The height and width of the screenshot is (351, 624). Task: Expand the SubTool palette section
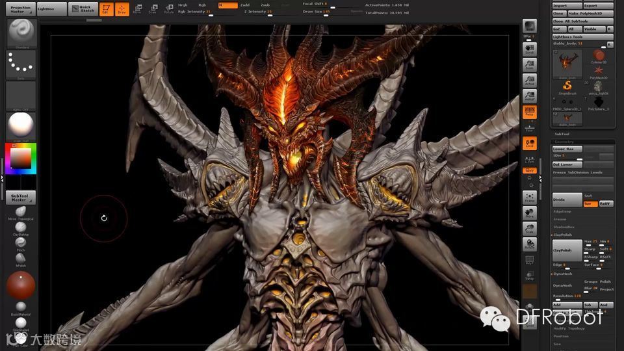(x=562, y=134)
